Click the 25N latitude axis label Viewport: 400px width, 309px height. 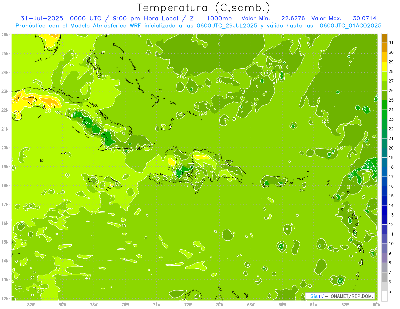(x=5, y=53)
